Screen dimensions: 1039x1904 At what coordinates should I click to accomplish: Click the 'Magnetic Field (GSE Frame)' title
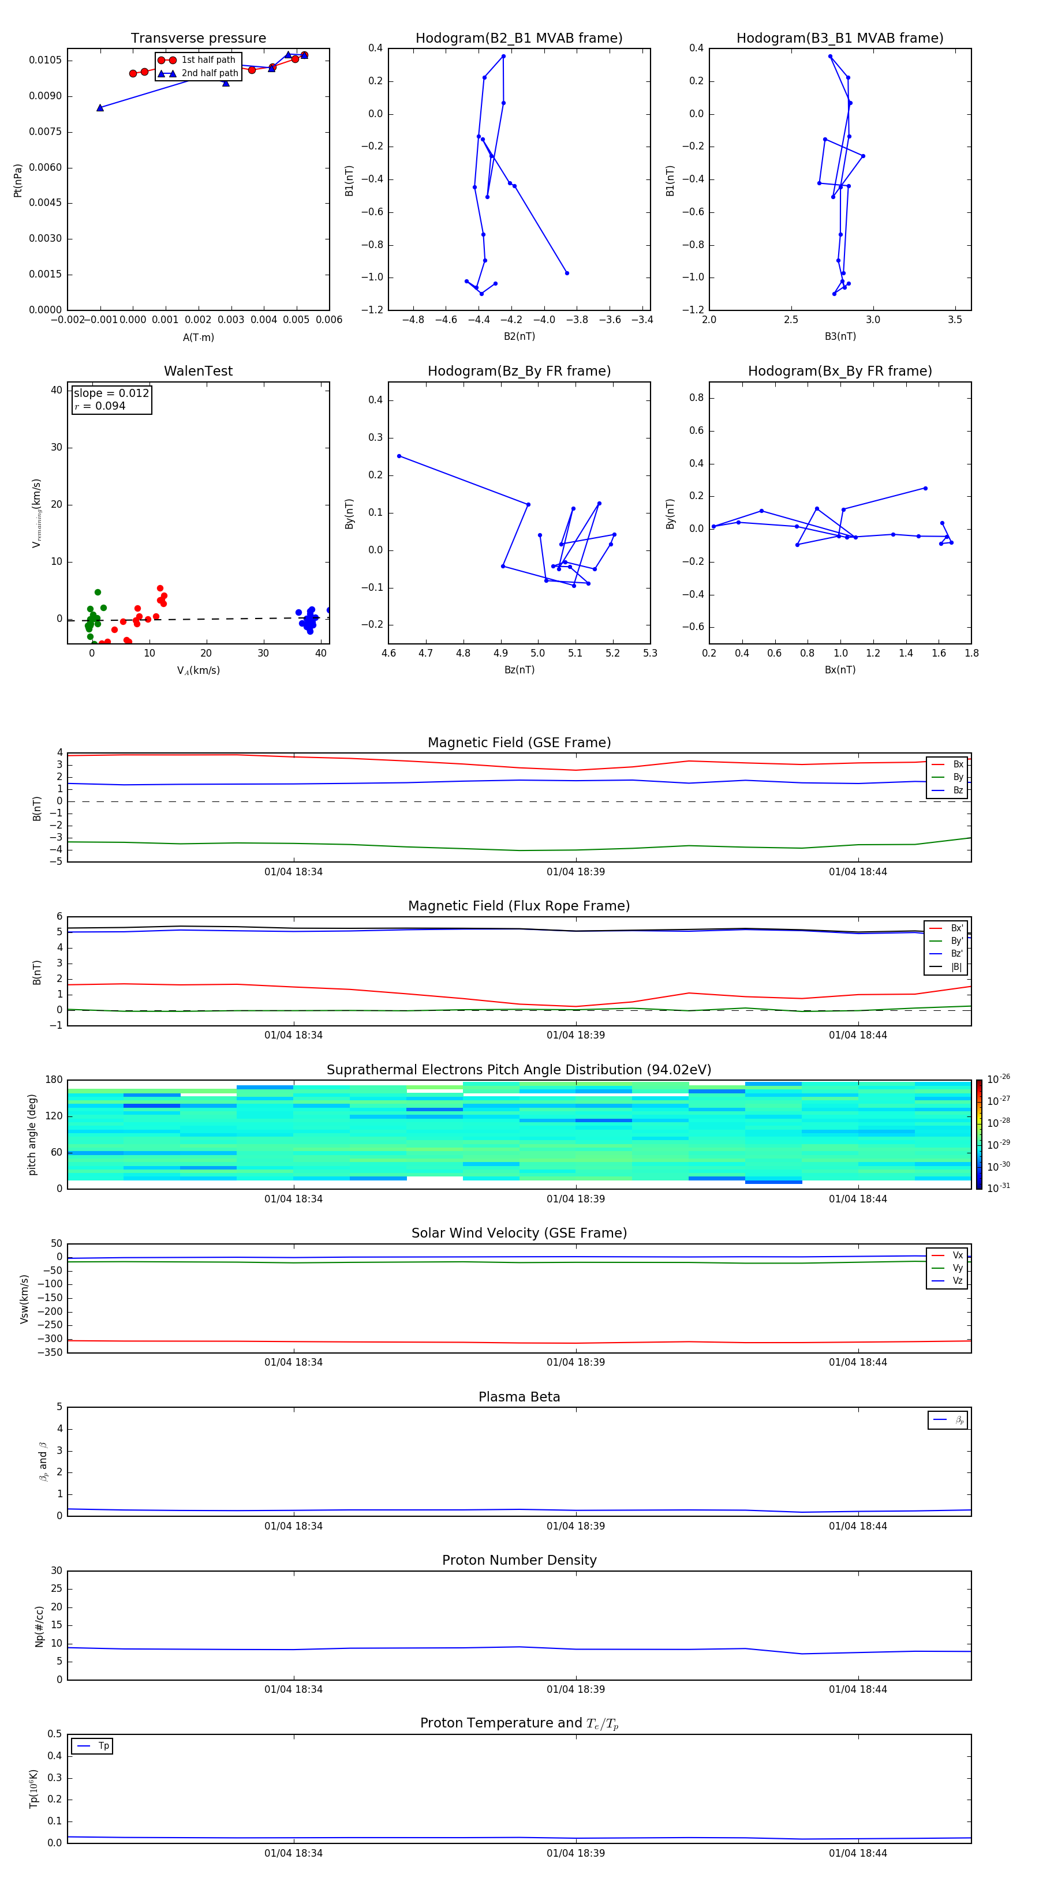519,743
